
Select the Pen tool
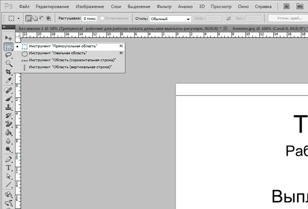[x=8, y=159]
